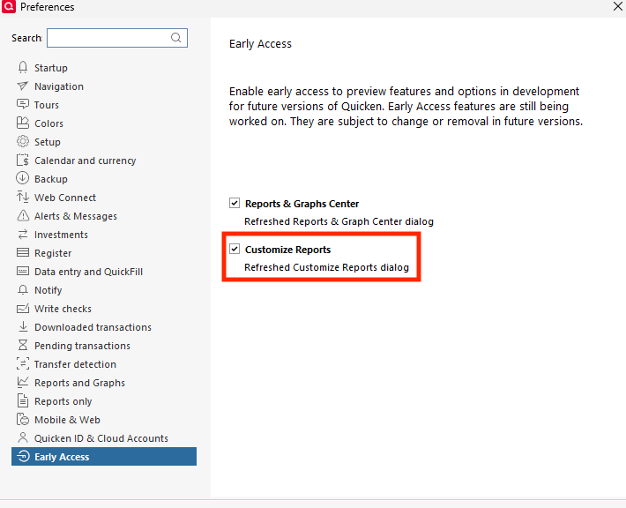The width and height of the screenshot is (626, 508).
Task: Click the Register list icon
Action: 23,252
